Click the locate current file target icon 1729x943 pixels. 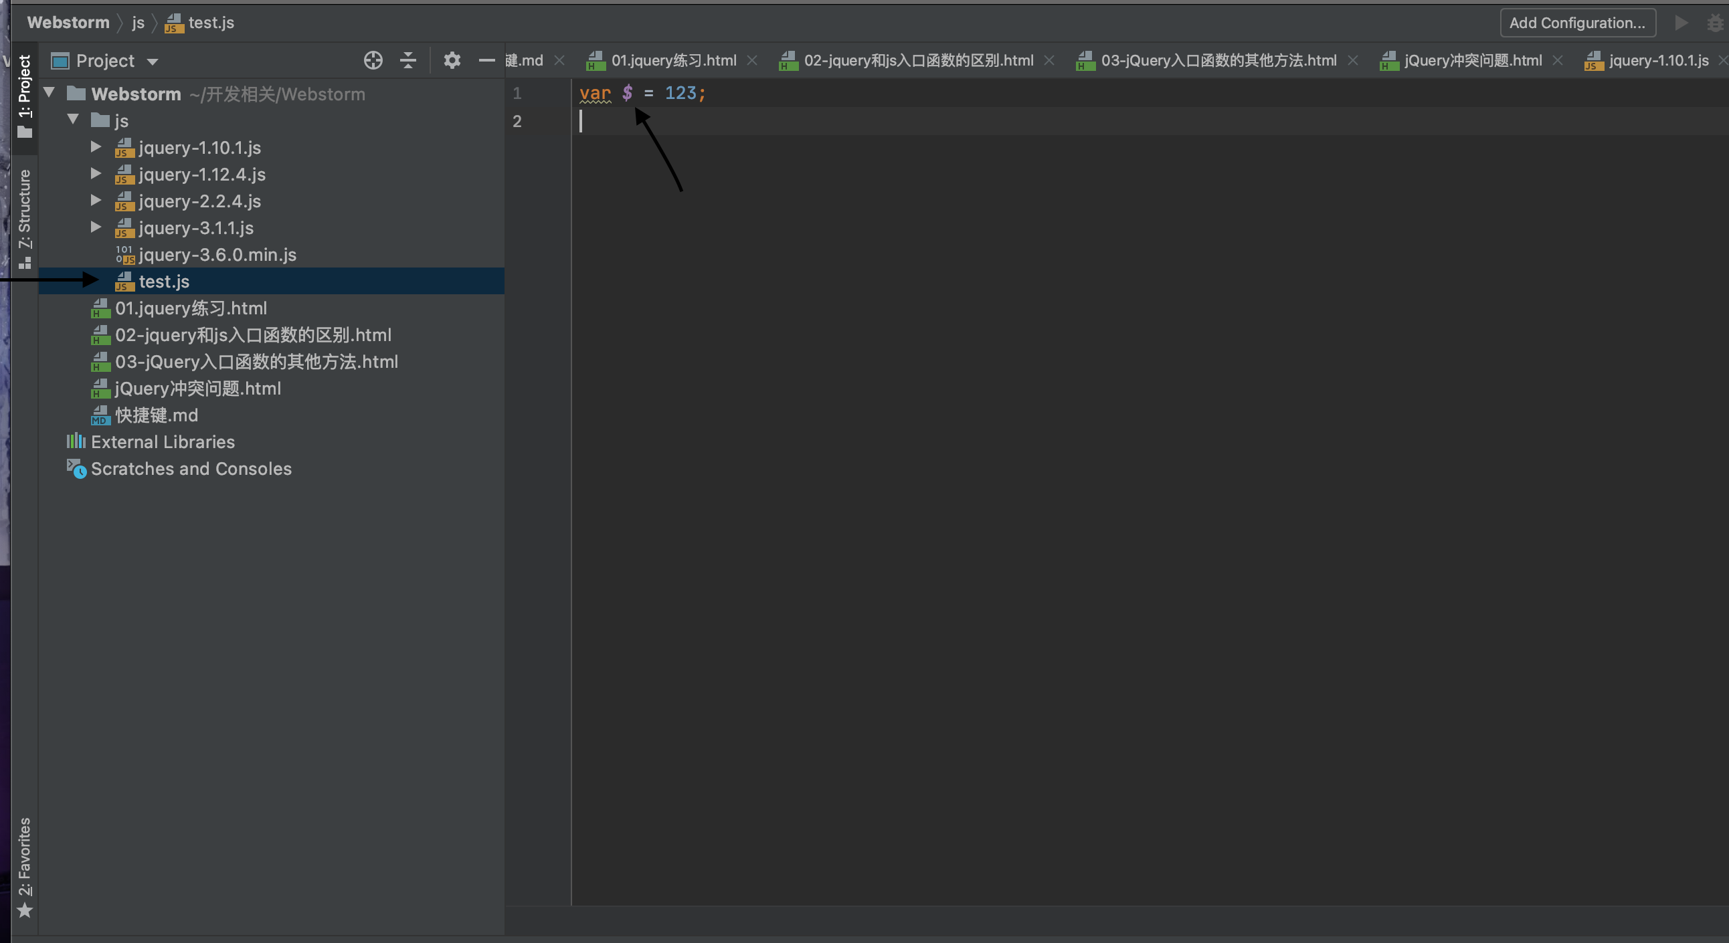(x=373, y=60)
